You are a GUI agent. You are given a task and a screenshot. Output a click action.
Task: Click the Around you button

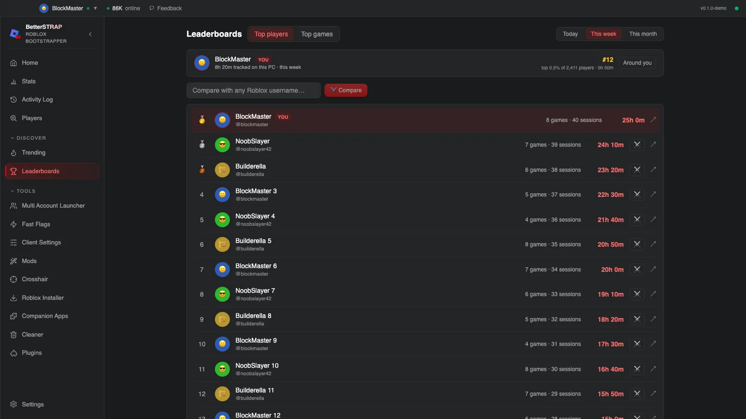click(637, 63)
